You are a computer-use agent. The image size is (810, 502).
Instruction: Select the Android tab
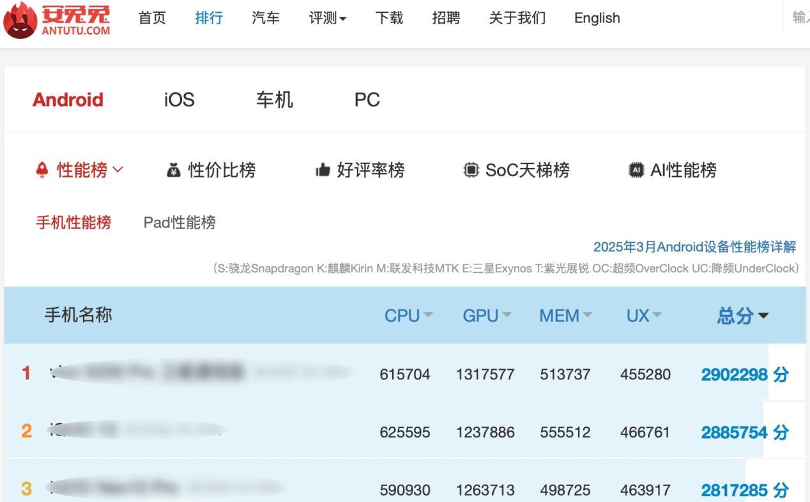click(68, 100)
